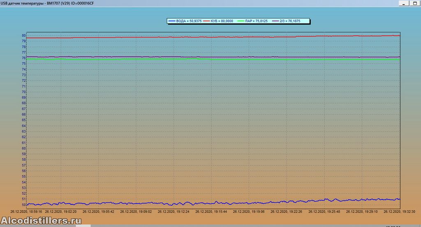Click the 19:32:30 time axis label
The image size is (421, 227).
point(399,211)
